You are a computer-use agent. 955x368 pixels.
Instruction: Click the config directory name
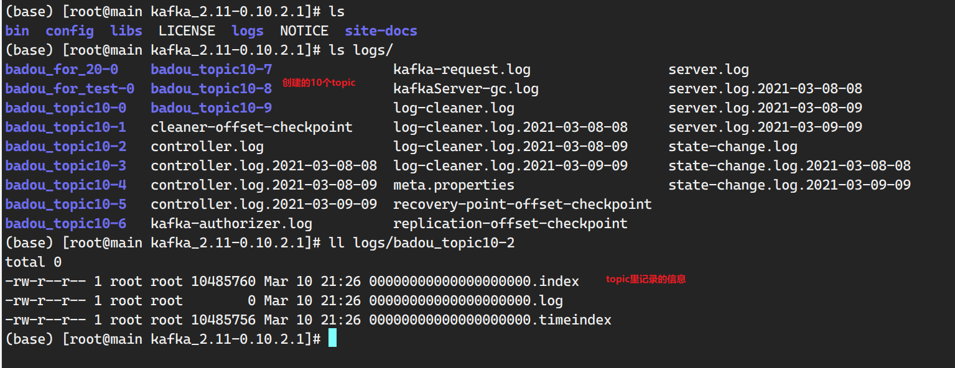pyautogui.click(x=70, y=31)
